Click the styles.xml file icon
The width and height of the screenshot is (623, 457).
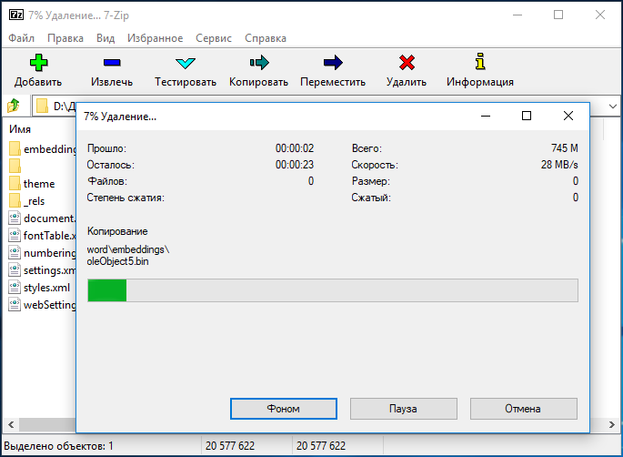[x=15, y=287]
